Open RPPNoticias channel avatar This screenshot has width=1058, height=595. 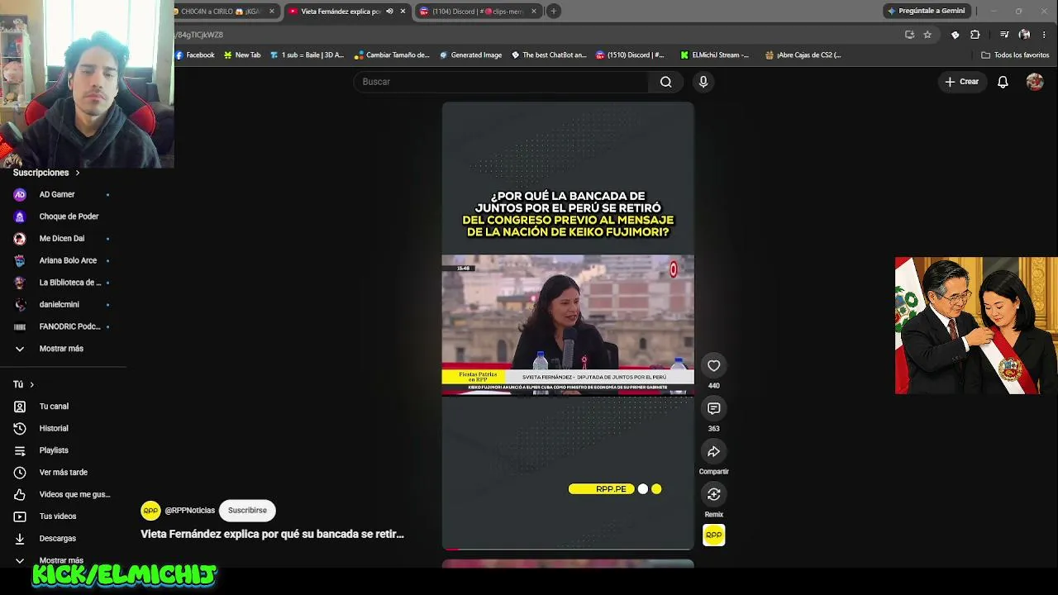[x=150, y=511]
